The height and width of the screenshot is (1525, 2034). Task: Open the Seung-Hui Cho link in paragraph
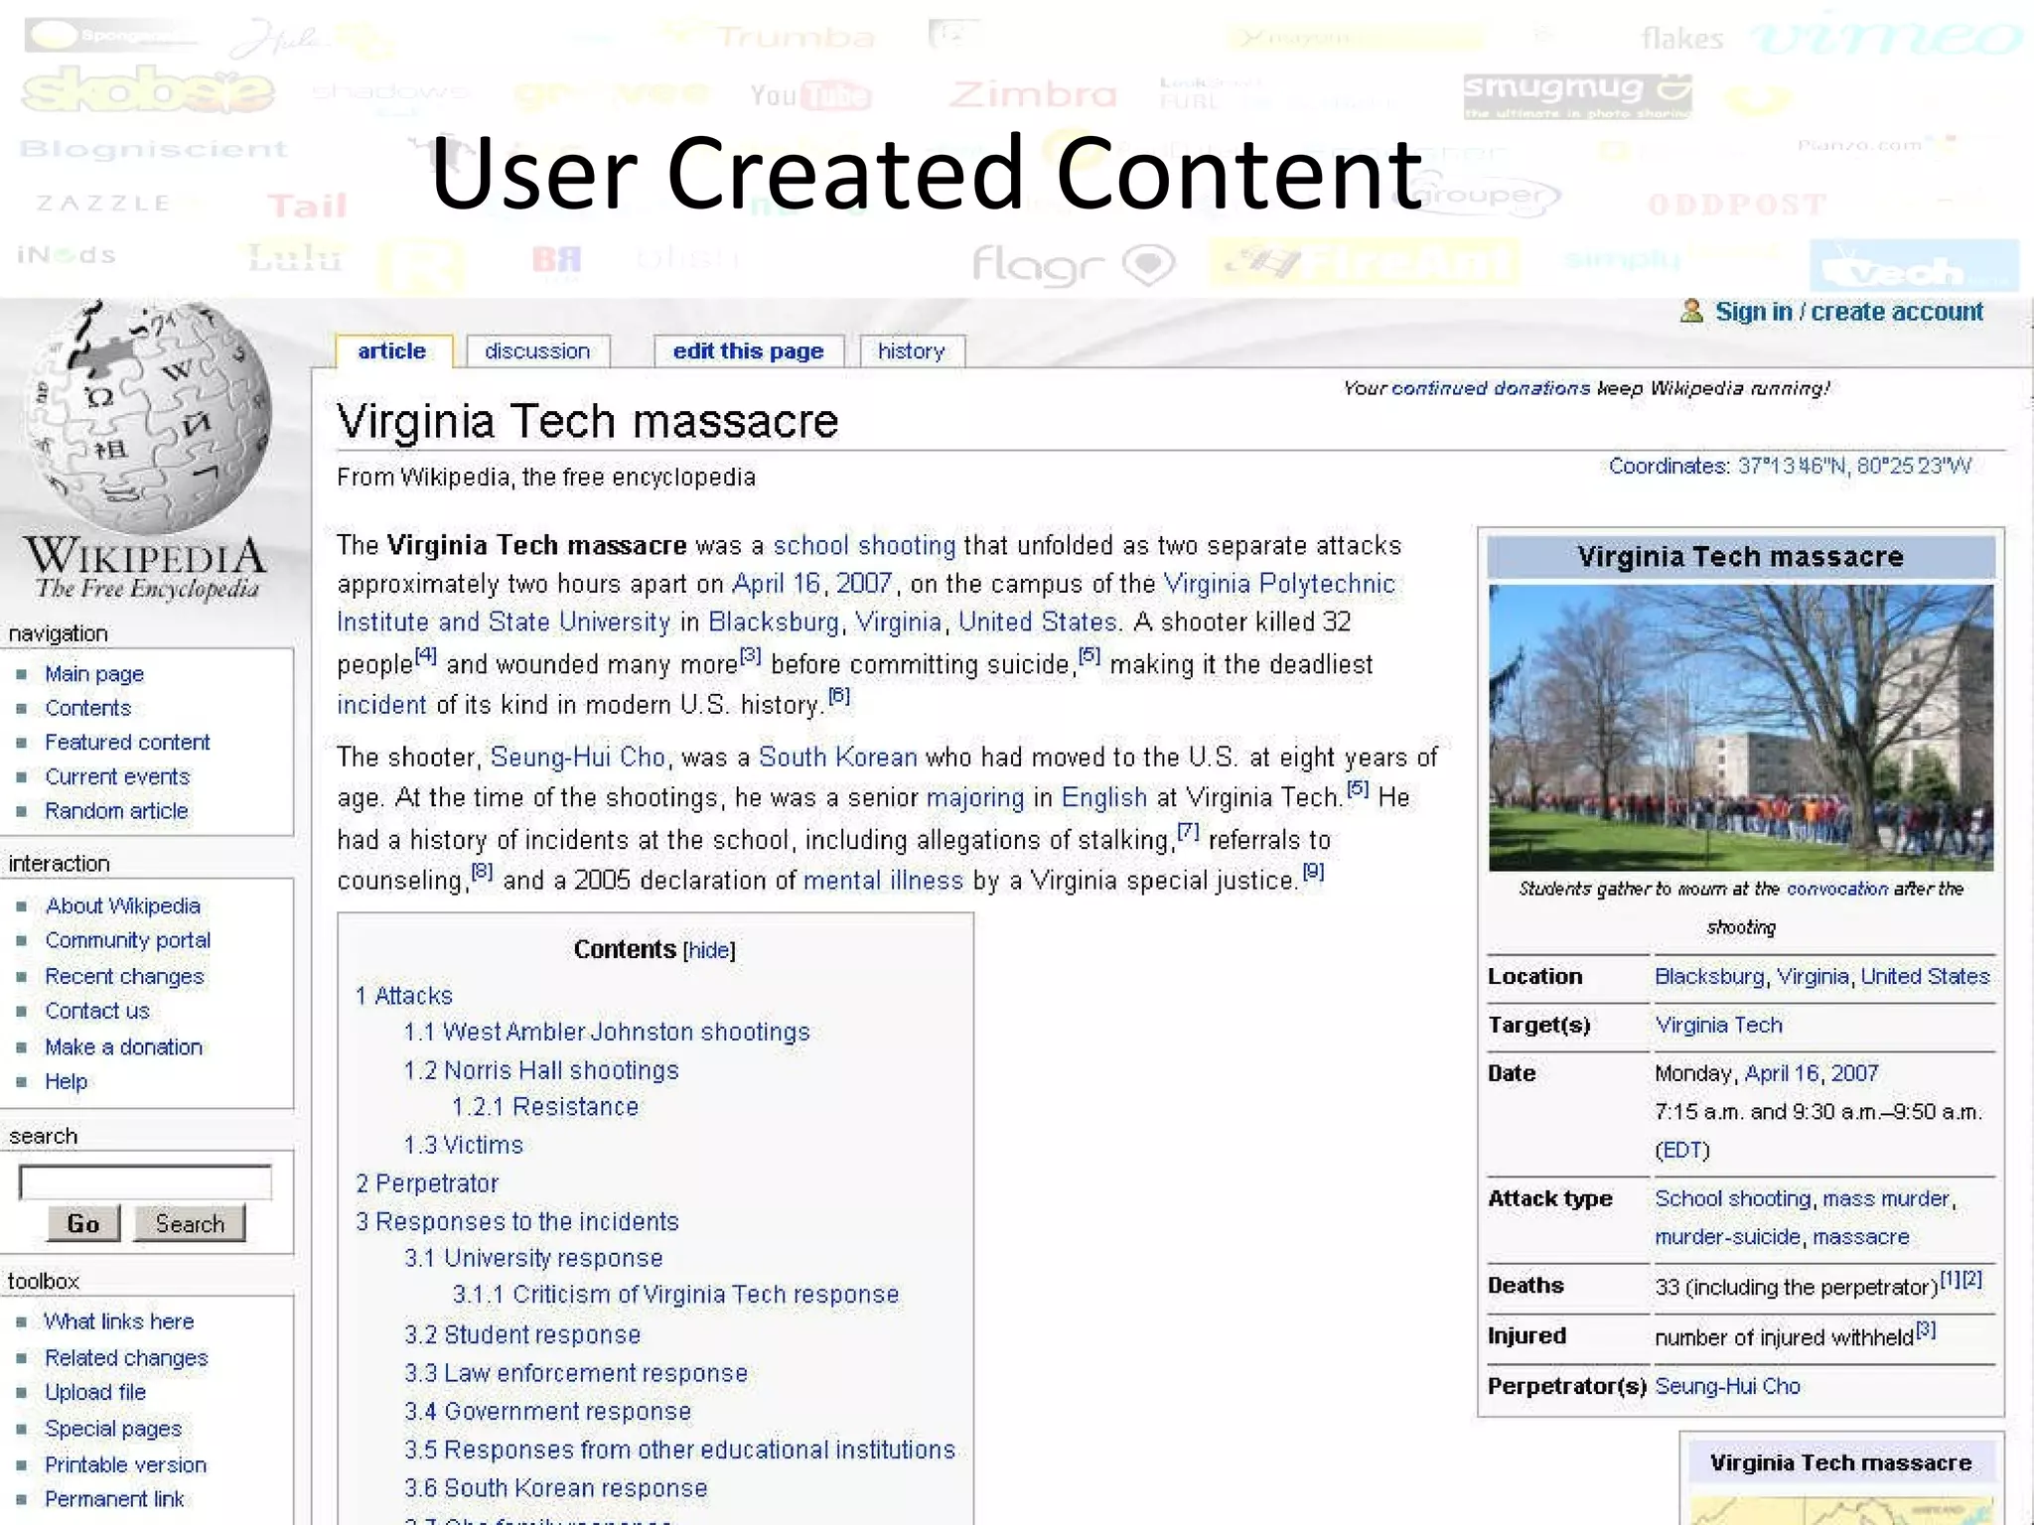[578, 758]
